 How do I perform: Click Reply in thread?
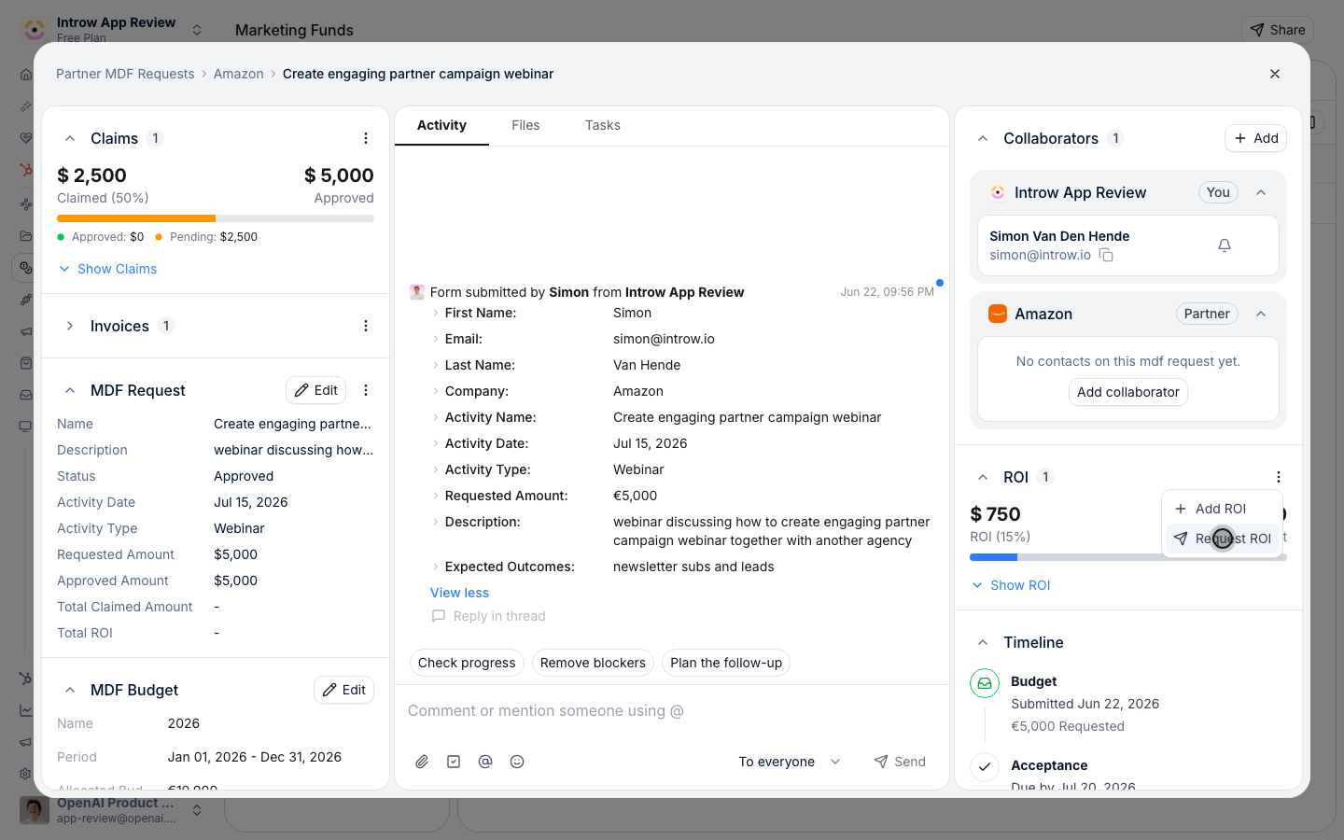[489, 616]
